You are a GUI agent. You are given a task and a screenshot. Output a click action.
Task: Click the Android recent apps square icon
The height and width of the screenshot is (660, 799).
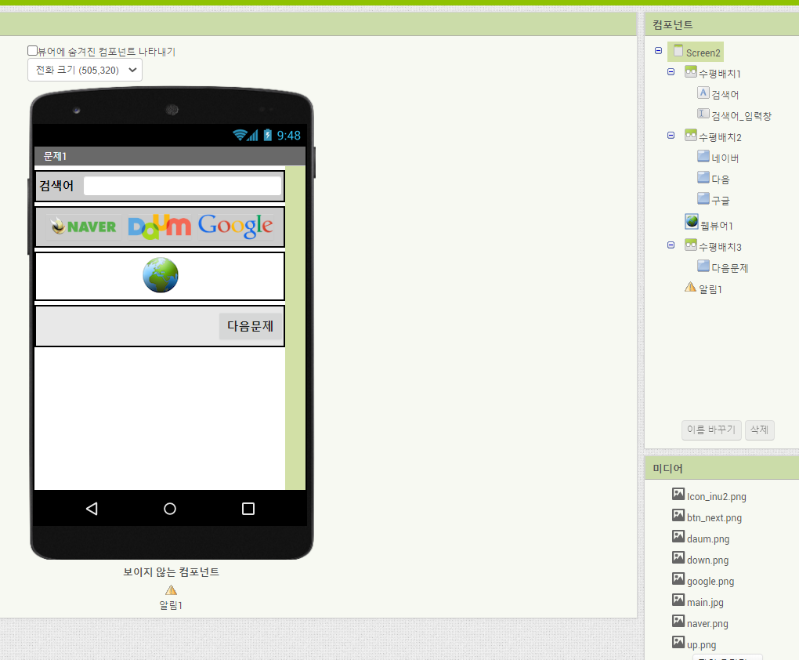pos(248,509)
